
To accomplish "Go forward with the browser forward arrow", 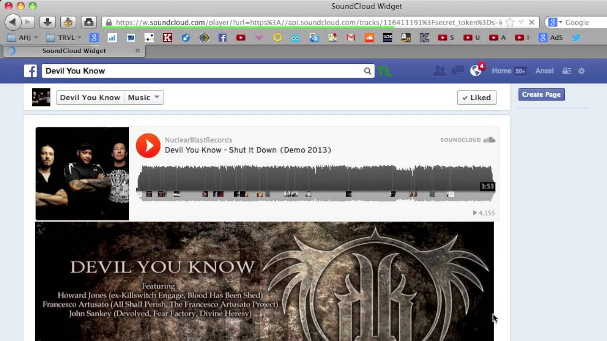I will [x=28, y=22].
